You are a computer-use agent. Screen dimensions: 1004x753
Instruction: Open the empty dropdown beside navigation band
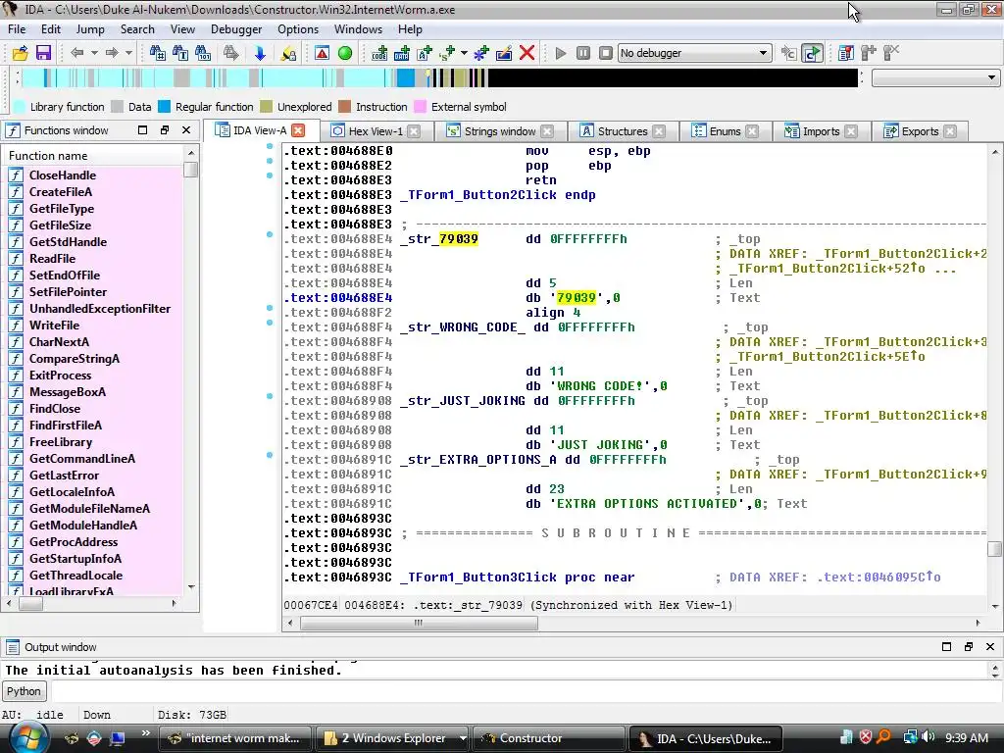point(935,78)
